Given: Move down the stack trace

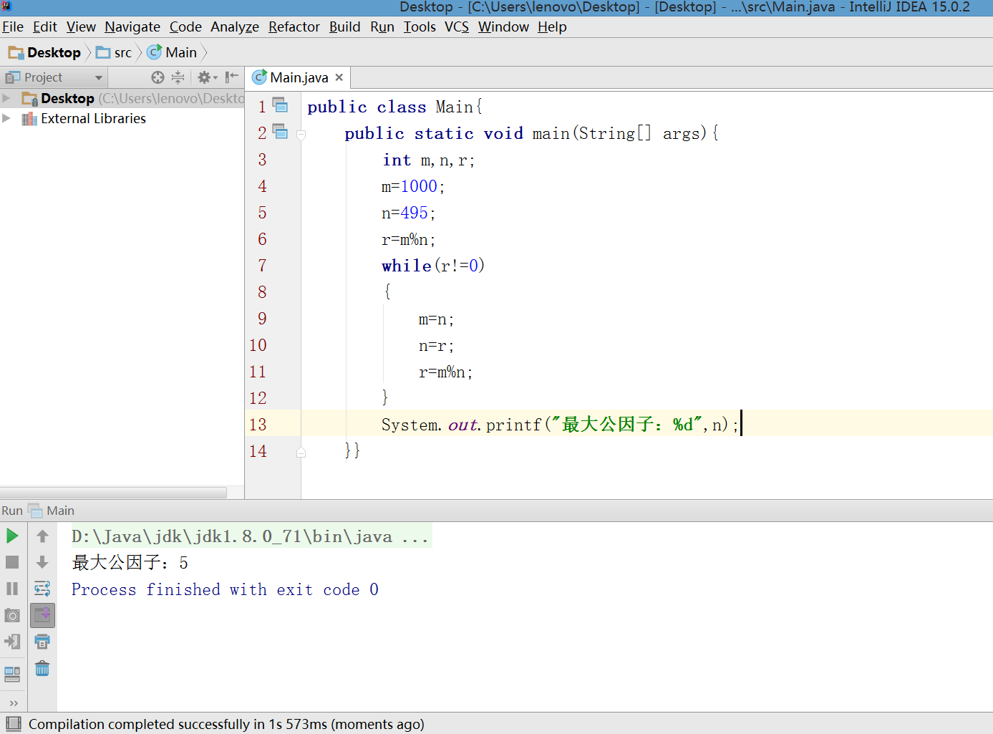Looking at the screenshot, I should click(x=42, y=562).
